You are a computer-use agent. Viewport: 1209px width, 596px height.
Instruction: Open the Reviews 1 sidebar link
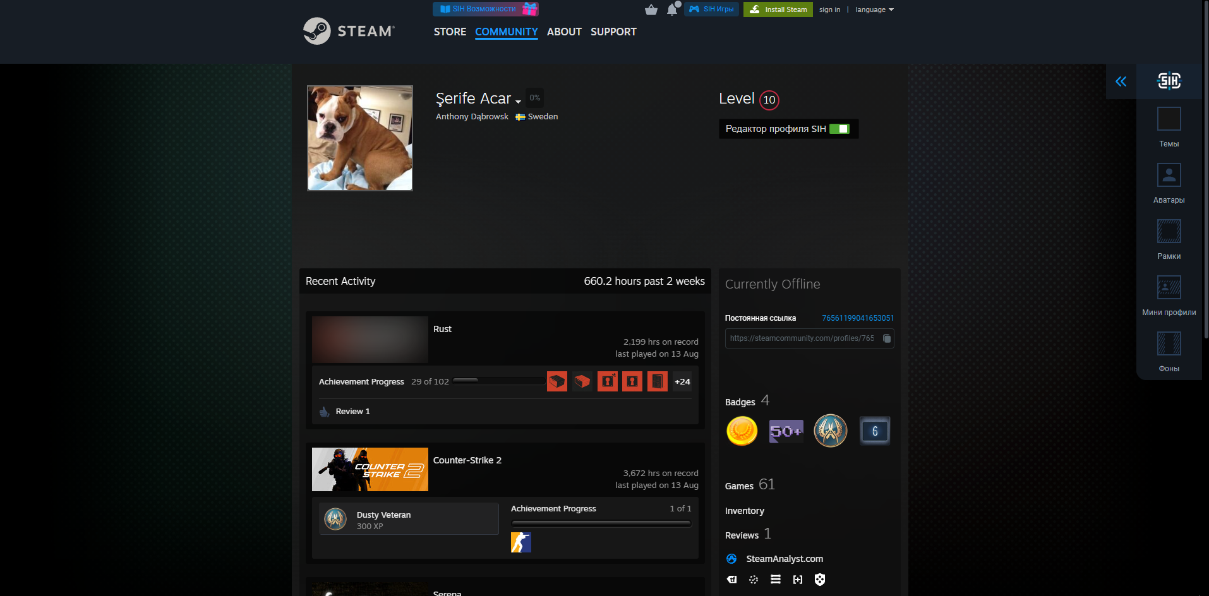point(748,534)
